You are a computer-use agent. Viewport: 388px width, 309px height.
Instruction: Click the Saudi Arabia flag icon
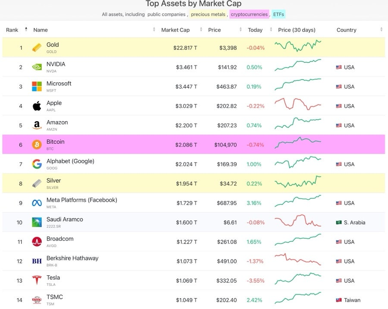(339, 222)
